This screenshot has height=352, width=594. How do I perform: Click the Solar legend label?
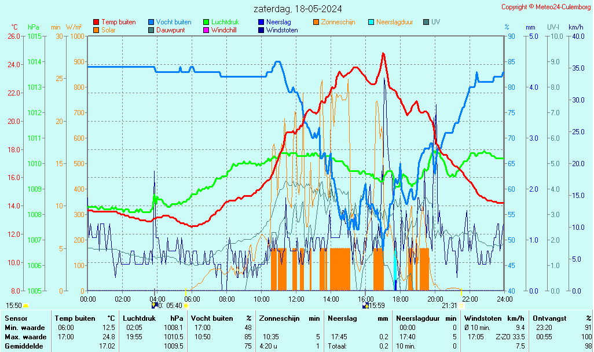tap(108, 30)
